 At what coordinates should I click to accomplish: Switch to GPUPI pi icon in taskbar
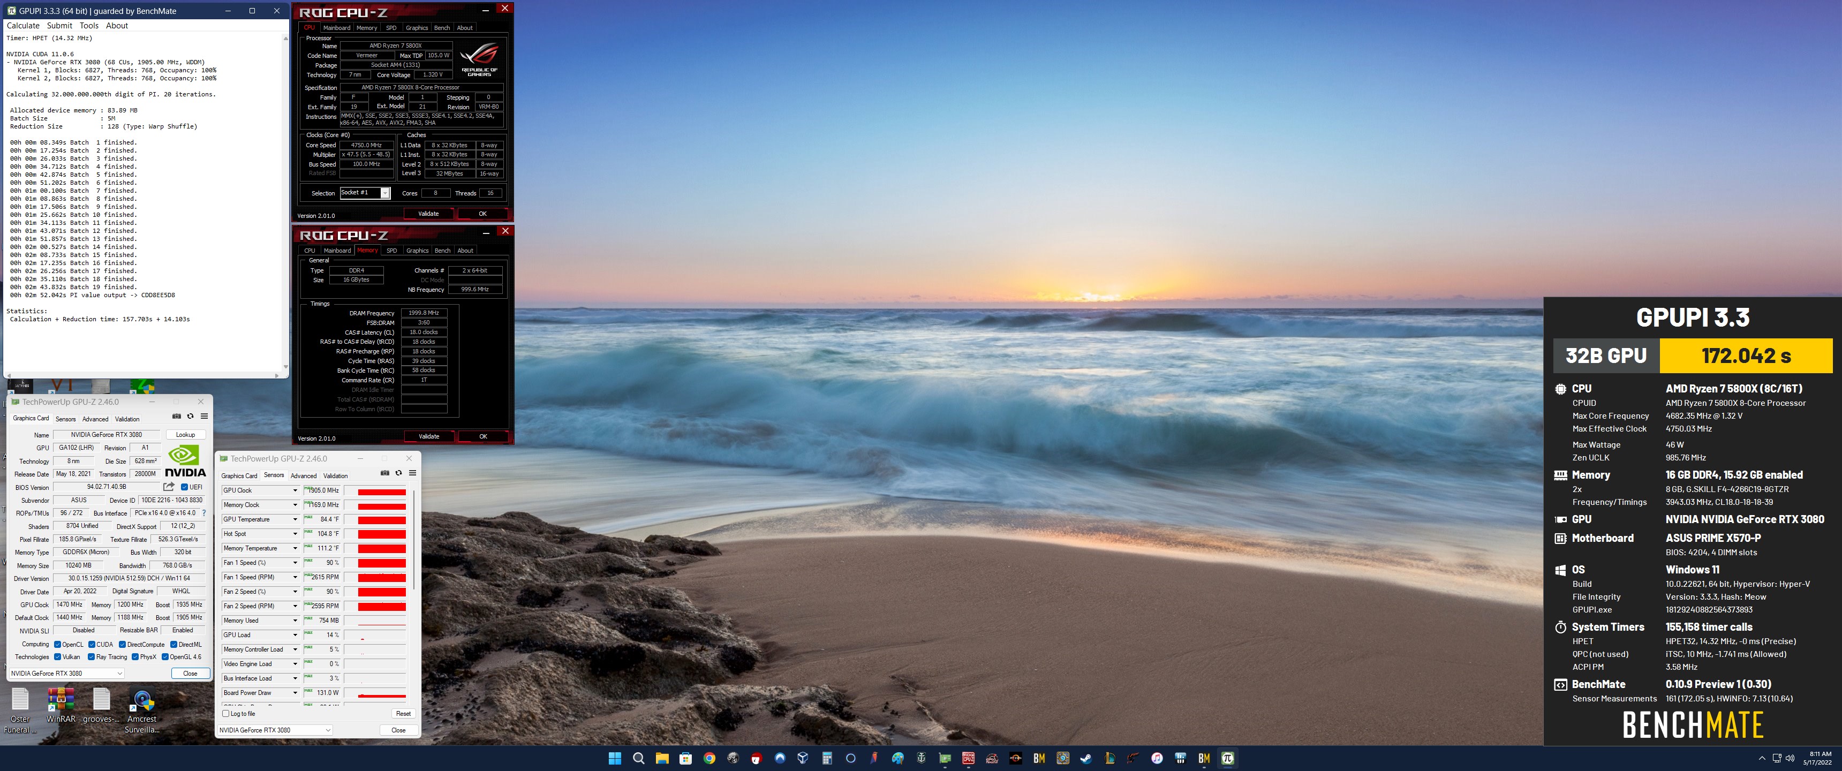[x=1228, y=758]
